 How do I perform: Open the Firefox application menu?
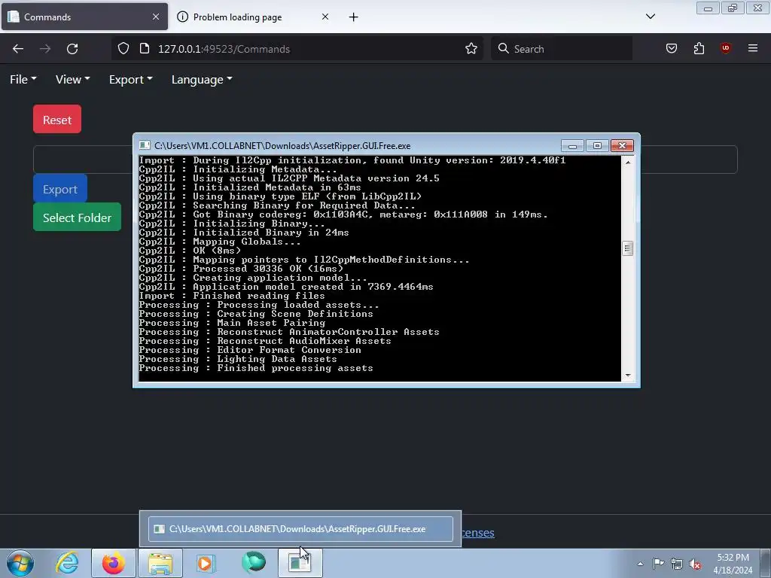coord(753,48)
